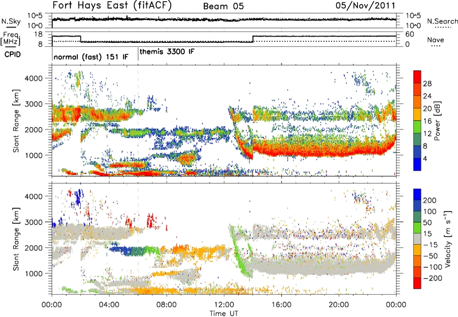Click the '4' power colorbar tick
Viewport: 458px width, 317px height.
(425, 158)
